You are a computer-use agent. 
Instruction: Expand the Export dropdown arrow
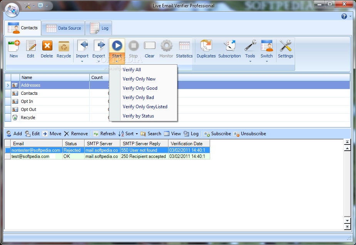(x=99, y=61)
